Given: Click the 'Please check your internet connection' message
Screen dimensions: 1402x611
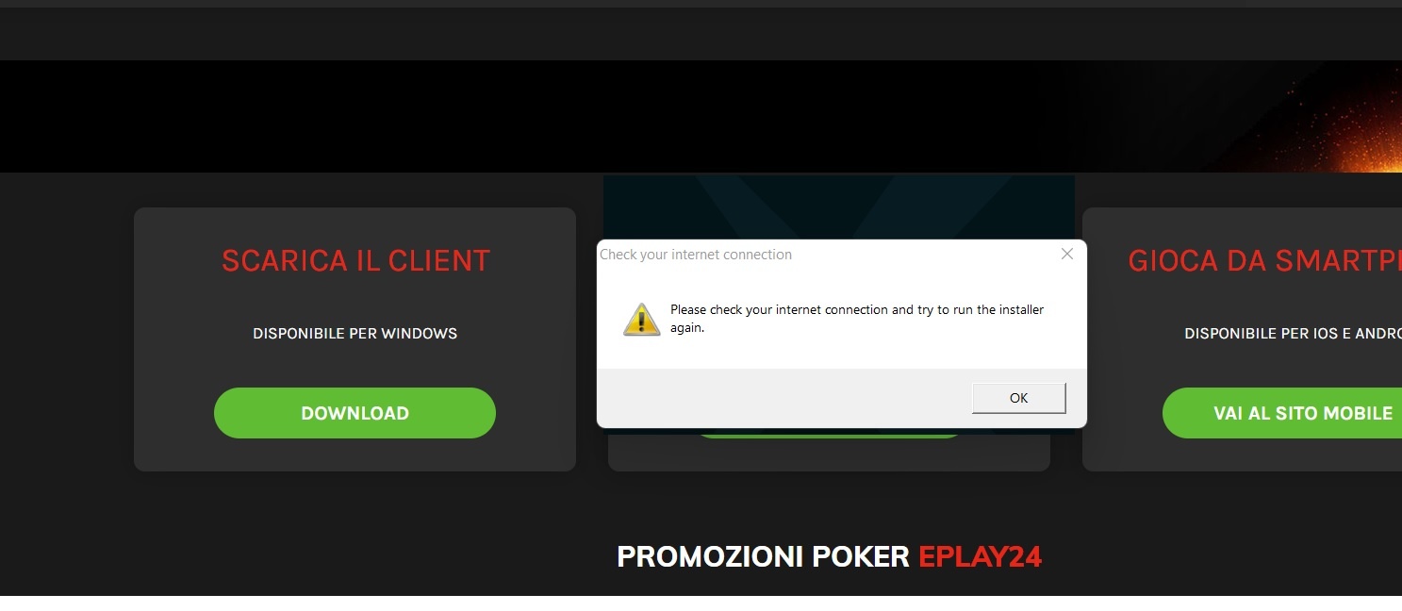Looking at the screenshot, I should 857,319.
